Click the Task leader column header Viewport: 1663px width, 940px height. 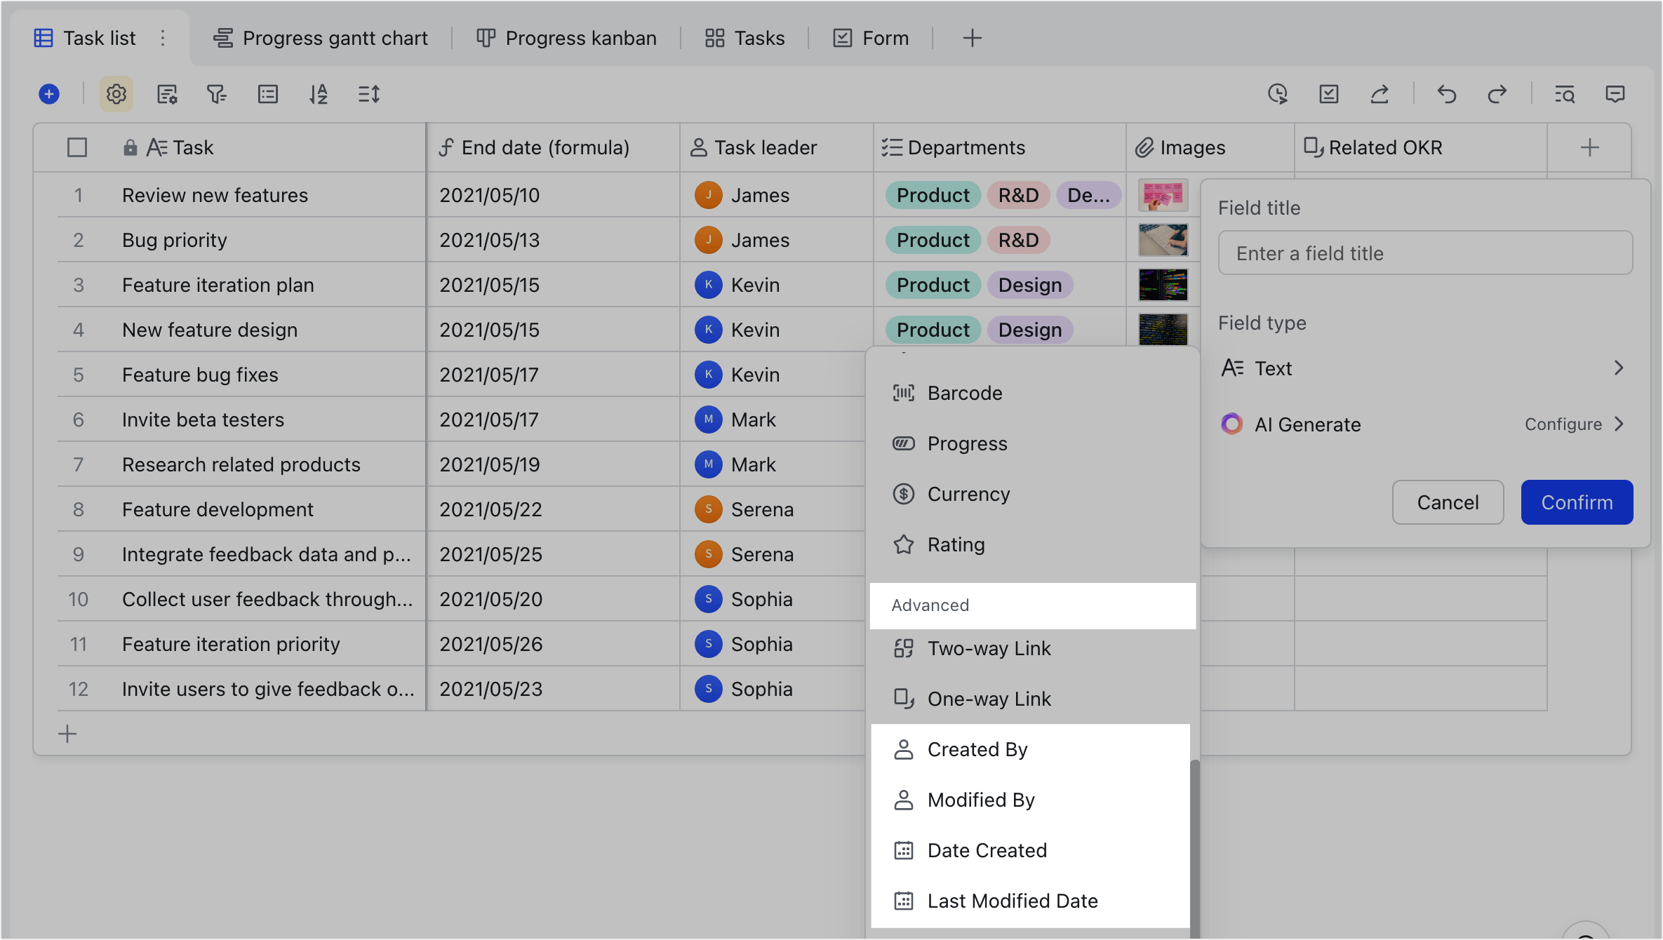click(x=777, y=147)
